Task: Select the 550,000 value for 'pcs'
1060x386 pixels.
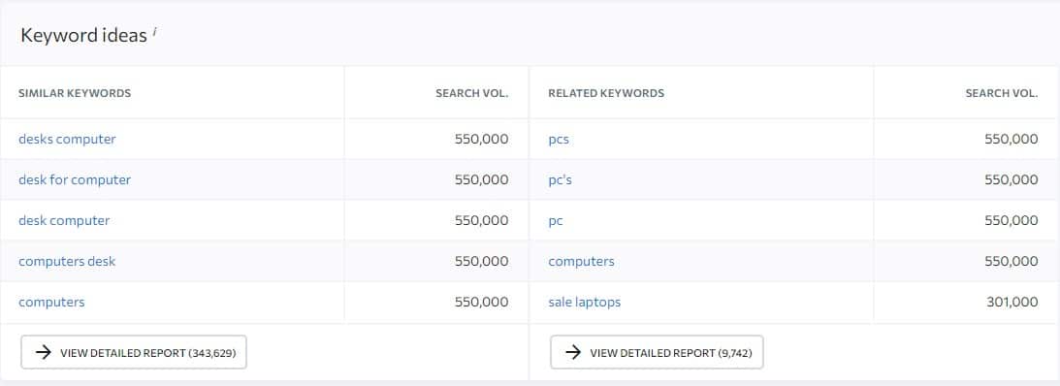Action: coord(1012,140)
